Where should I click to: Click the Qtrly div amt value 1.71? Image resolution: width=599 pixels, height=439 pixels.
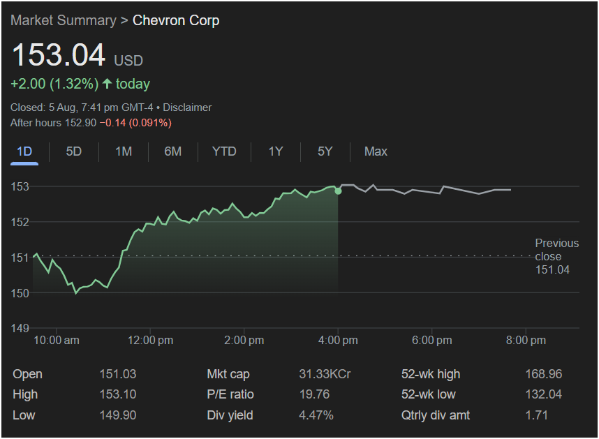[x=536, y=415]
